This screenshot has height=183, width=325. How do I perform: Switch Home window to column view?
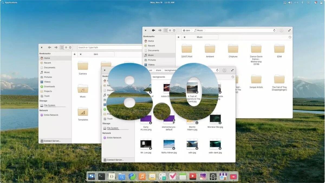[x=70, y=47]
